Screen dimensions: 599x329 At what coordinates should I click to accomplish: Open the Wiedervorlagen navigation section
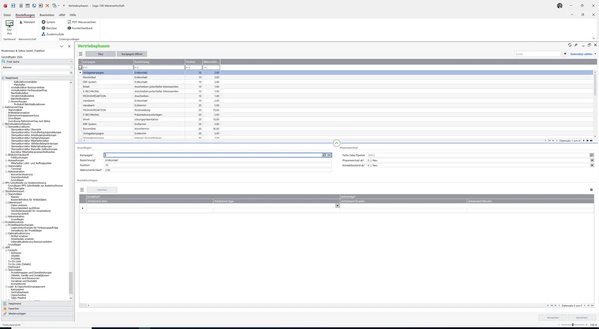(37, 314)
